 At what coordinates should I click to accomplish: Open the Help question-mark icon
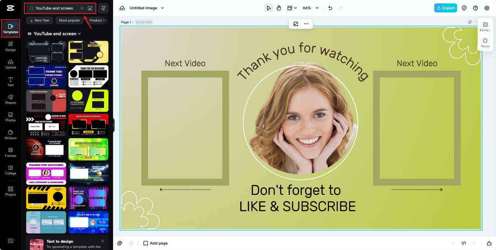pos(475,8)
